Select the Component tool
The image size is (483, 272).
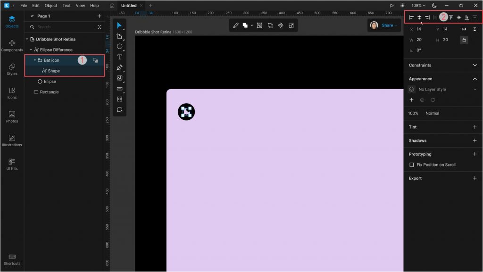pos(119,99)
